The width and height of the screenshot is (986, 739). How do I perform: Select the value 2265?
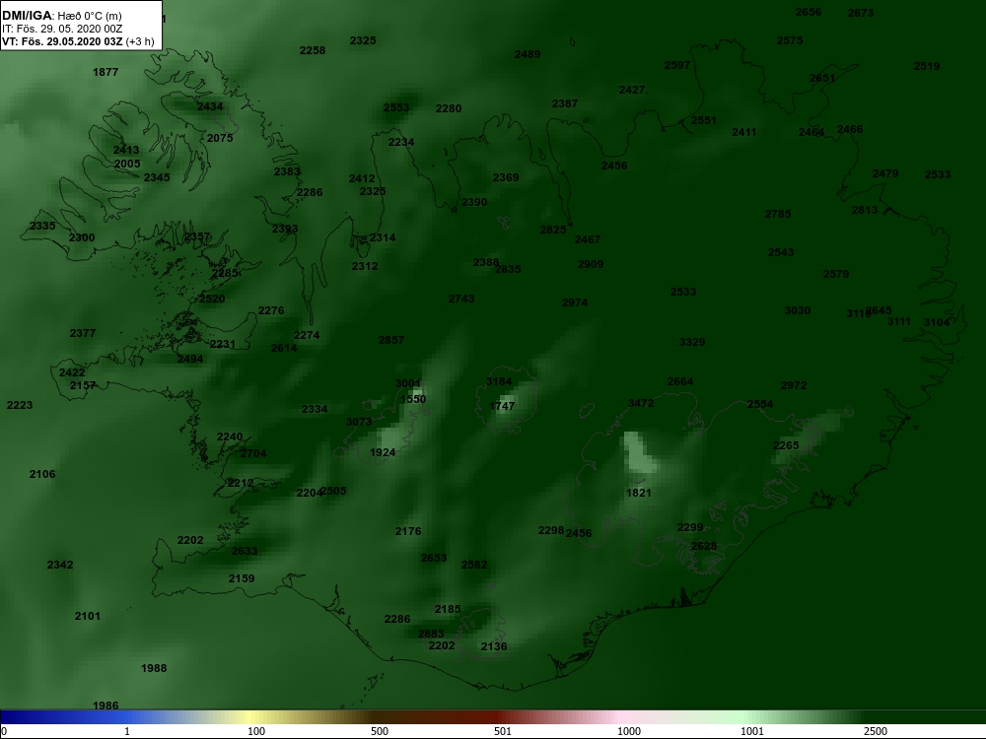[x=786, y=446]
